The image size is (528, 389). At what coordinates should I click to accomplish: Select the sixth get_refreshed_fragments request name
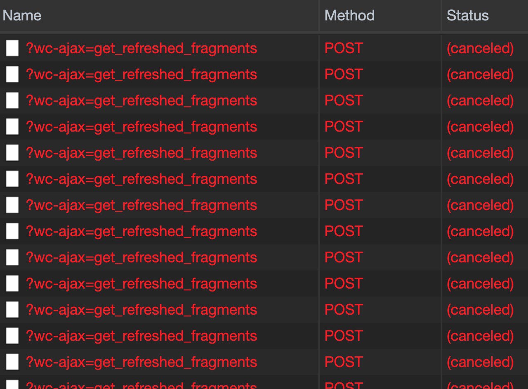point(141,179)
